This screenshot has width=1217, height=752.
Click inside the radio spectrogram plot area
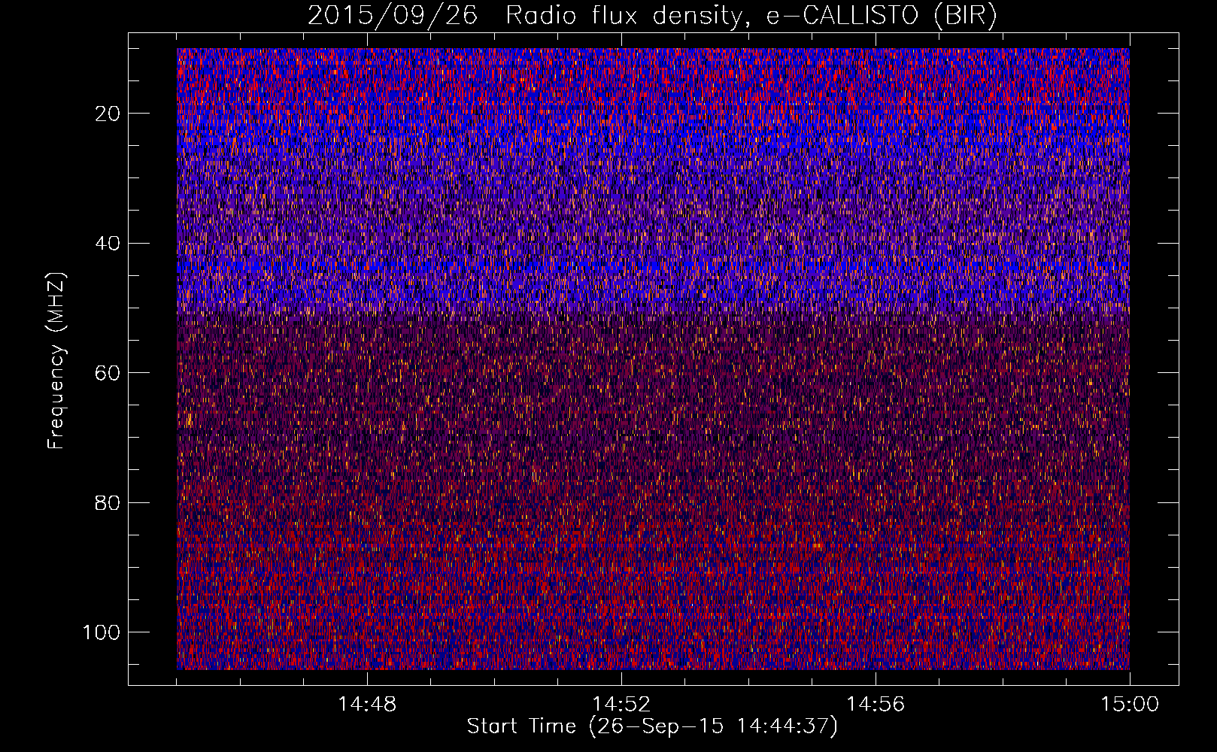point(653,359)
